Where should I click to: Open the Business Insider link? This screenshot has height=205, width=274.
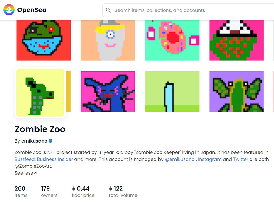(x=55, y=159)
